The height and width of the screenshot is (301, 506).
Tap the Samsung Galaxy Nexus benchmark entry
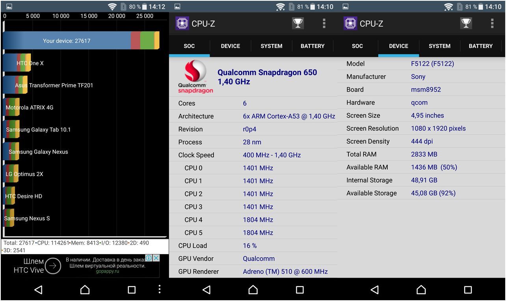coord(12,152)
